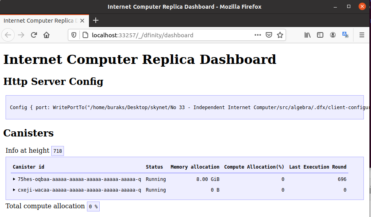Image resolution: width=371 pixels, height=217 pixels.
Task: Click the Last Execution Round header
Action: coord(317,167)
